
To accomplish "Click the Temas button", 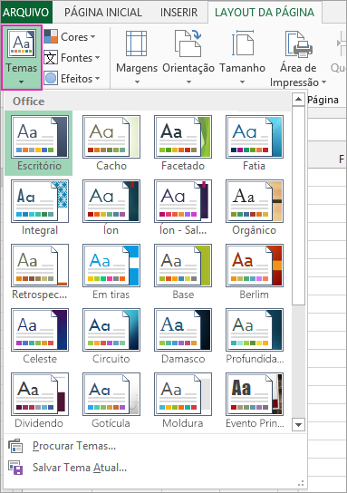I will [22, 57].
